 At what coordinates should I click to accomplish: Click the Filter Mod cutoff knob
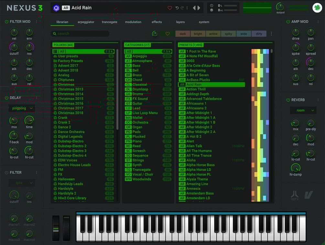[14, 47]
